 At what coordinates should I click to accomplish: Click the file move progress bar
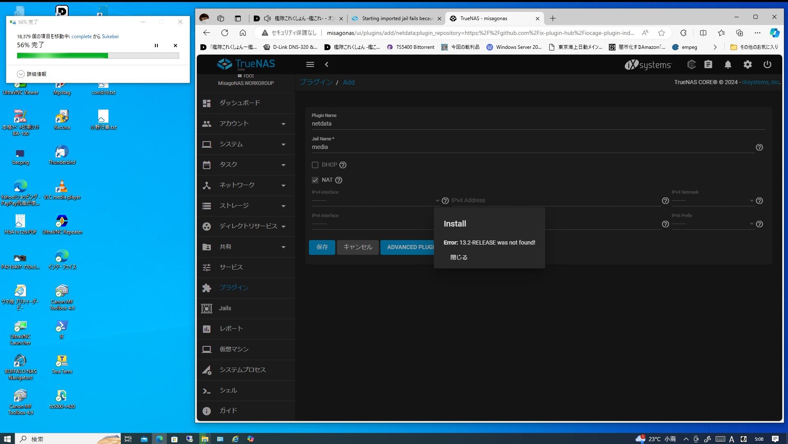tap(98, 55)
